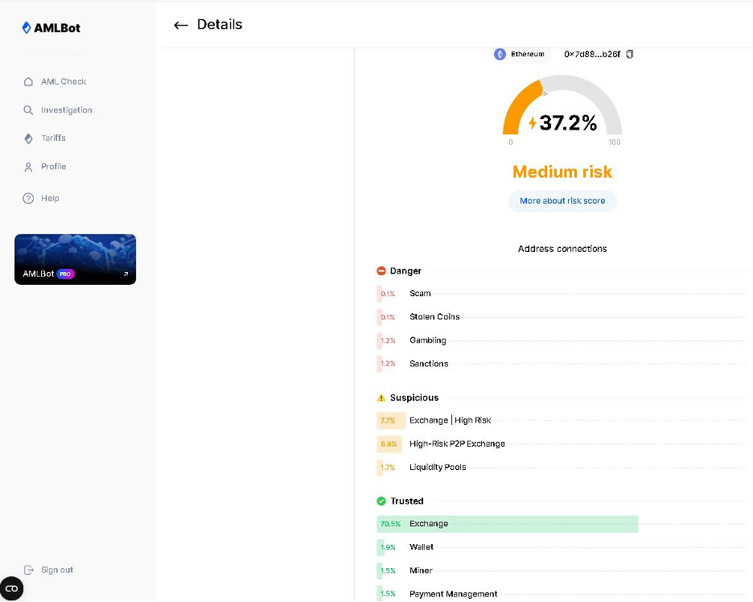Select the Sanctions connection row
The width and height of the screenshot is (753, 602).
tap(562, 364)
